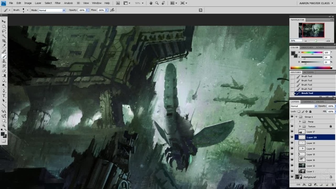Switch to the Channels tab

point(307,102)
